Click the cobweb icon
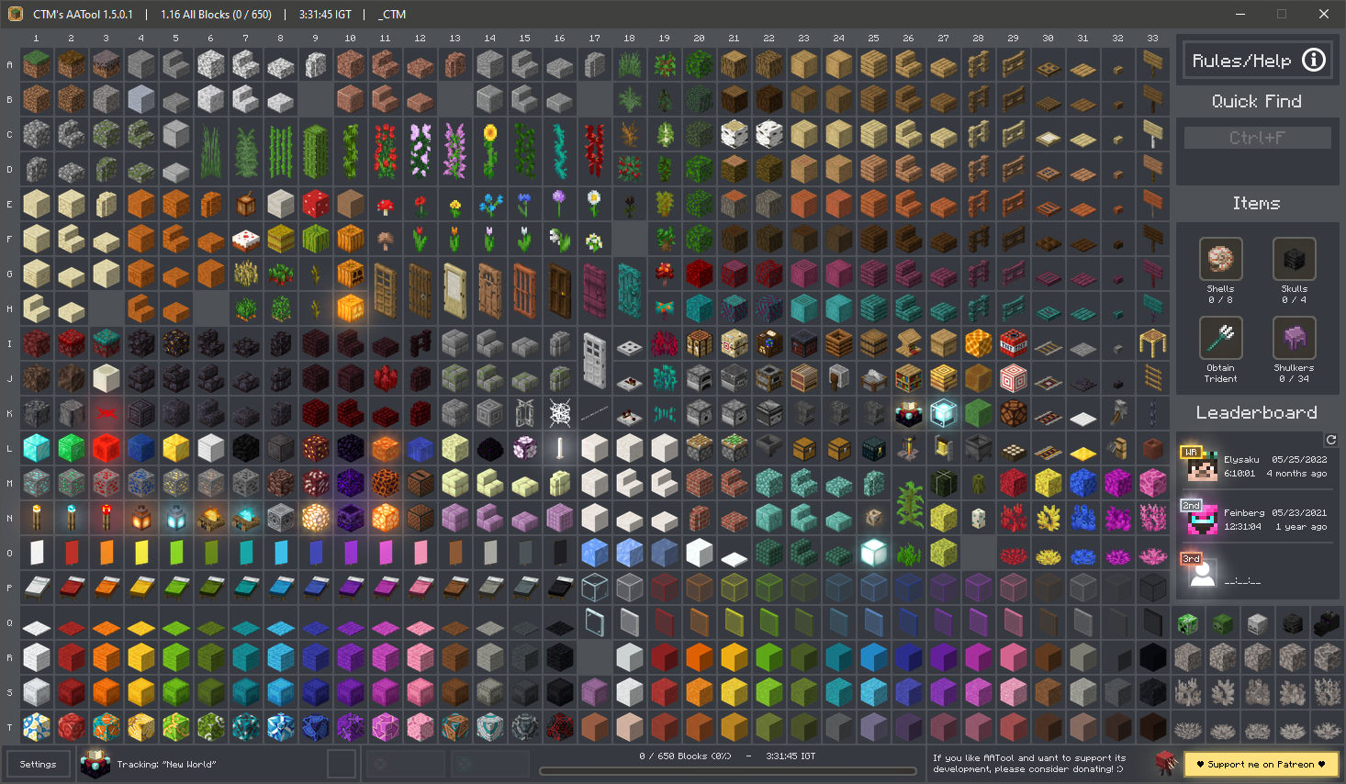Viewport: 1346px width, 784px height. tap(559, 413)
